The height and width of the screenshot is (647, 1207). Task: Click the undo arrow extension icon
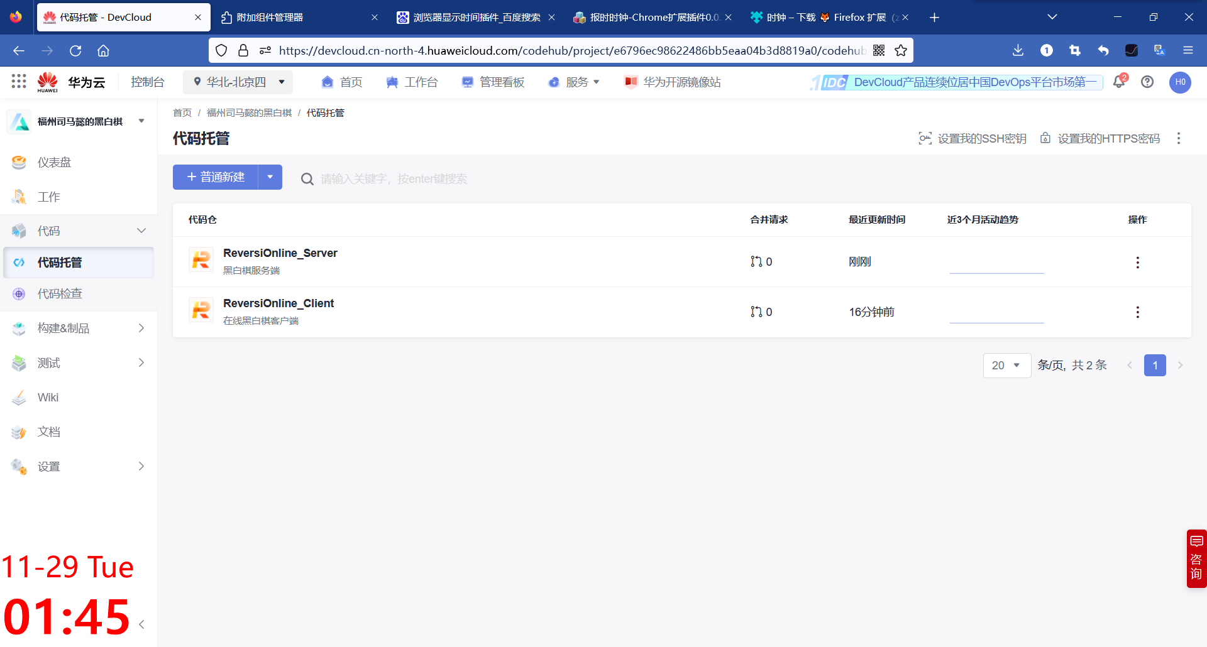tap(1103, 50)
